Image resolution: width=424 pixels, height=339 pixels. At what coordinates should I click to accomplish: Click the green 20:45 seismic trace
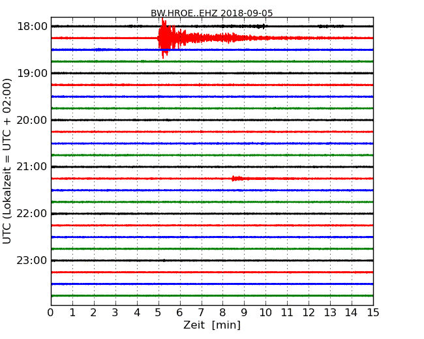[x=212, y=155]
